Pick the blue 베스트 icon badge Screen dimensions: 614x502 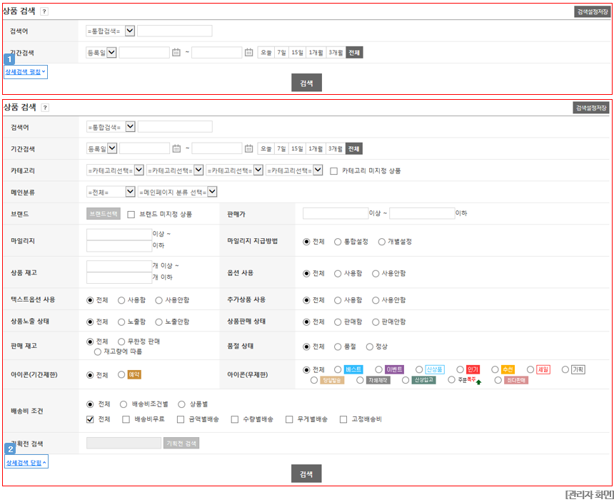353,369
